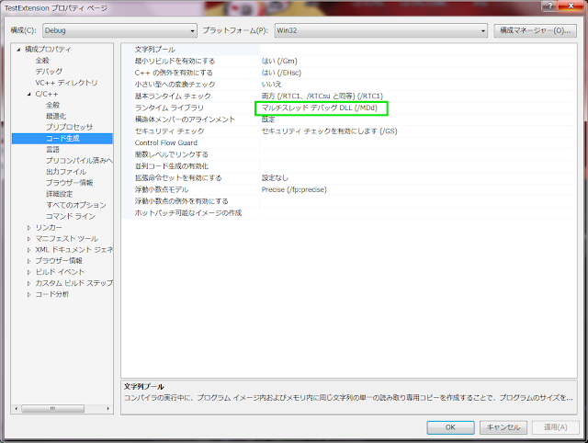Collapse the C/C++ tree node

pyautogui.click(x=28, y=94)
